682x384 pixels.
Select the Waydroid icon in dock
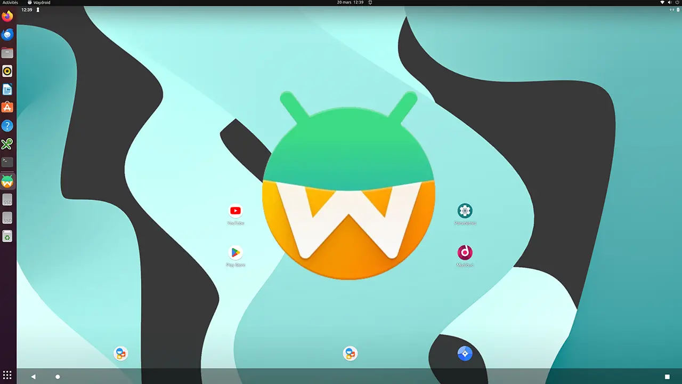7,181
